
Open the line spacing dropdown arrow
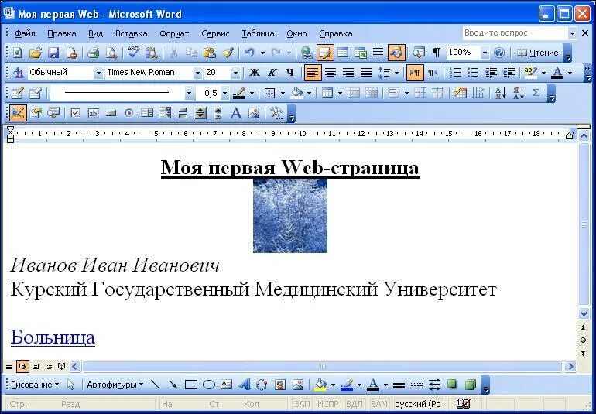point(396,72)
